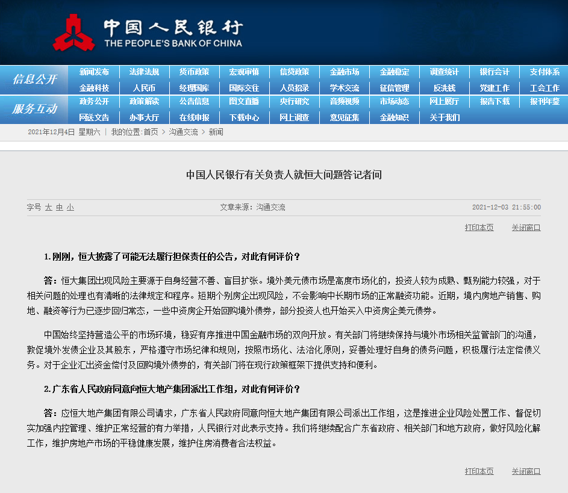Select 市场动态 menu entry
This screenshot has height=493, width=568.
click(x=395, y=101)
